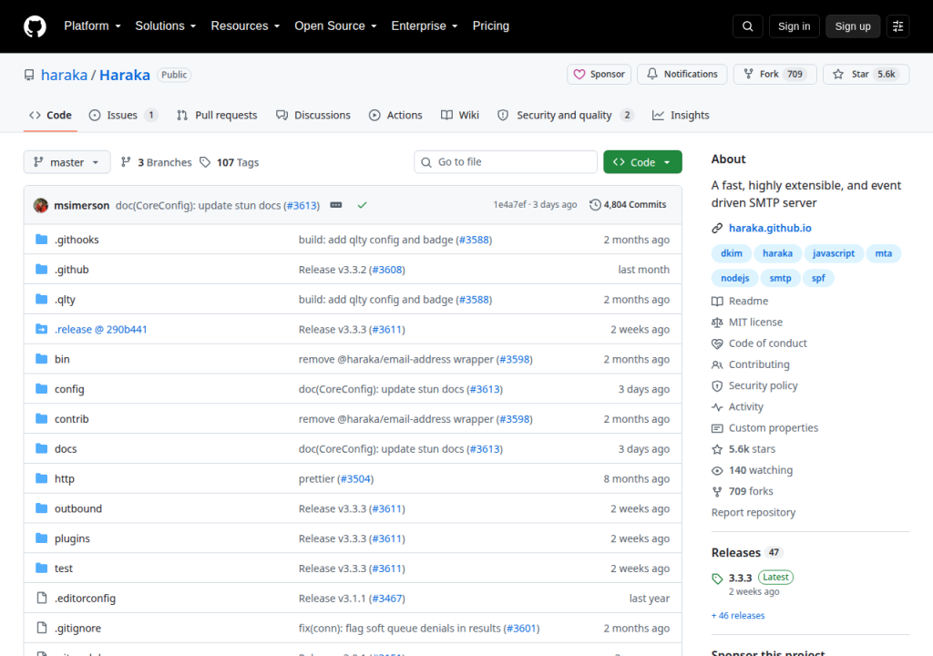
Task: Switch to the Actions tab
Action: coord(395,116)
